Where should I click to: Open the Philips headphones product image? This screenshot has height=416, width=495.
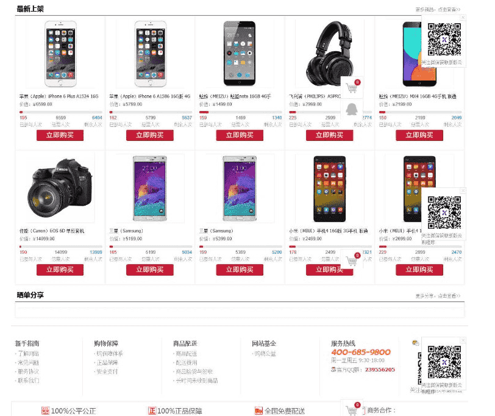point(329,54)
